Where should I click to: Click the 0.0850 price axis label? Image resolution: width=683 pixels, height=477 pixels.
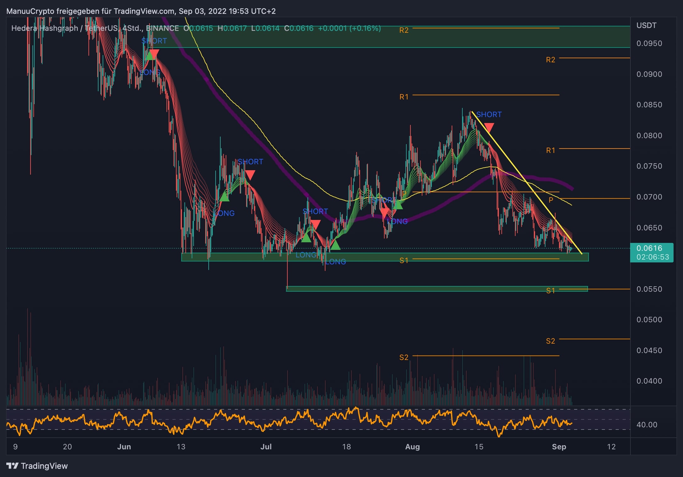(x=649, y=105)
